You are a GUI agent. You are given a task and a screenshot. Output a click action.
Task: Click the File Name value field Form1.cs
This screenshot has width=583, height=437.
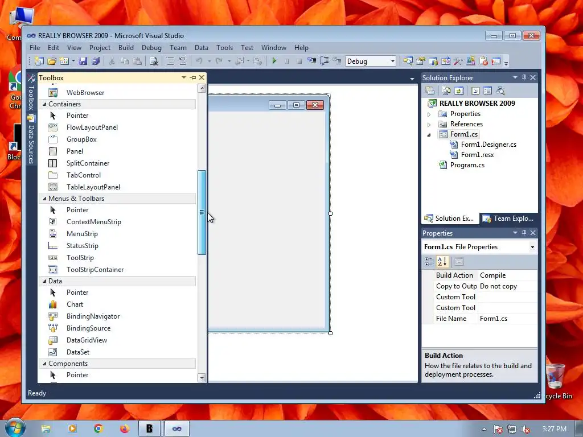(x=507, y=319)
